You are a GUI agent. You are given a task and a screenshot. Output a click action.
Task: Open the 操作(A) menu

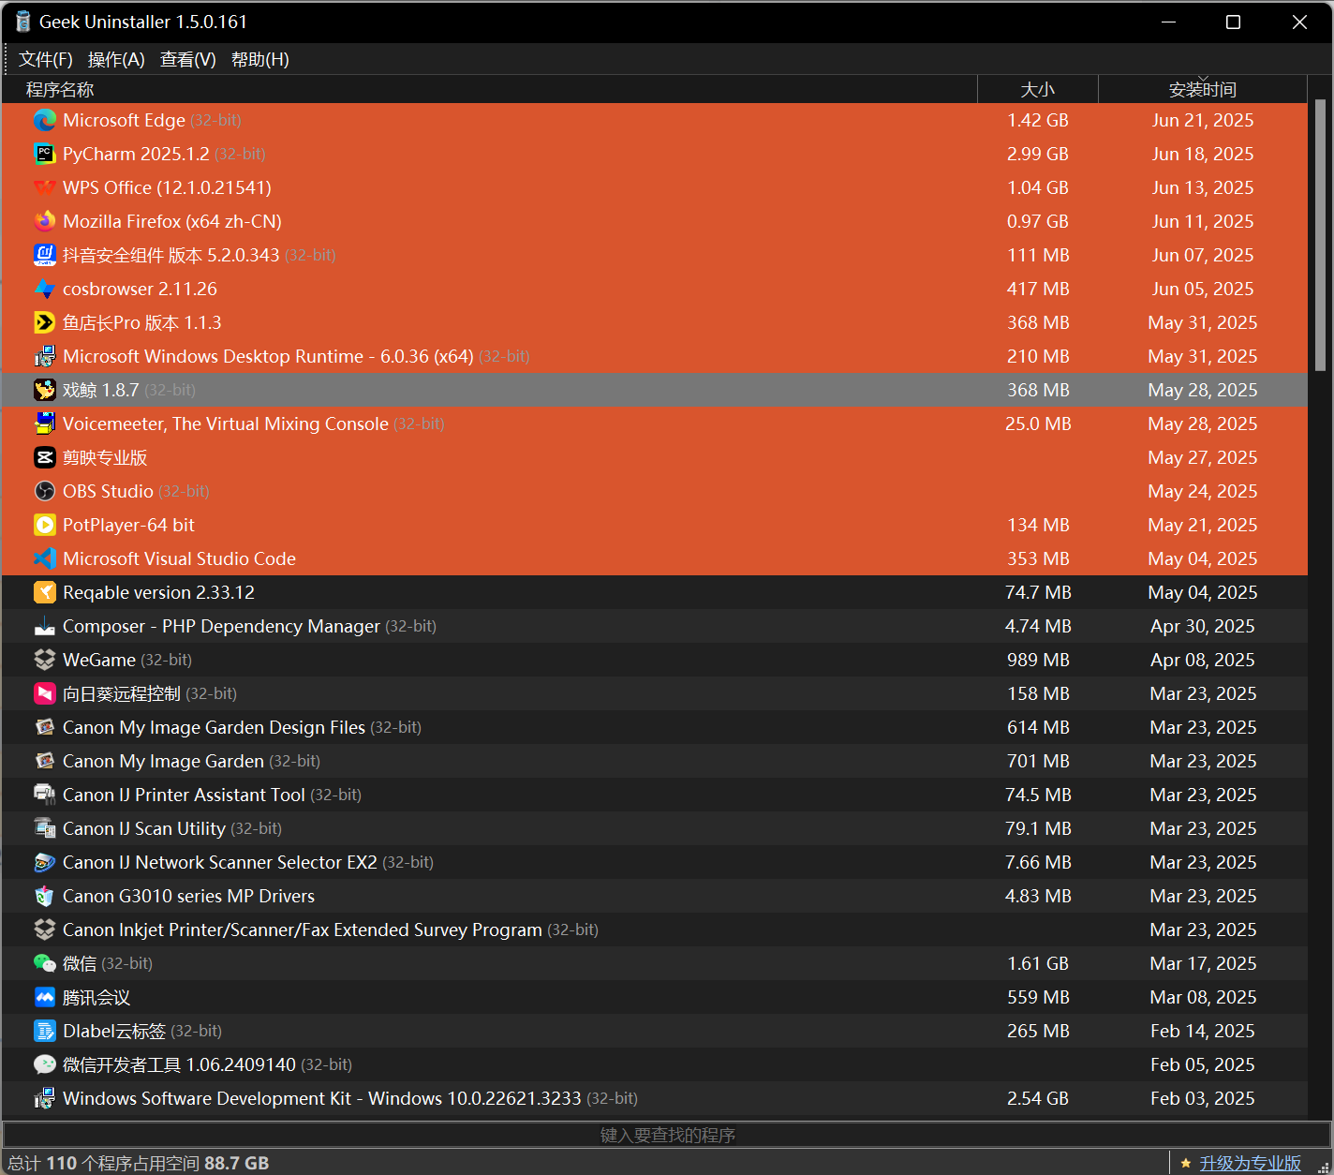pos(116,59)
